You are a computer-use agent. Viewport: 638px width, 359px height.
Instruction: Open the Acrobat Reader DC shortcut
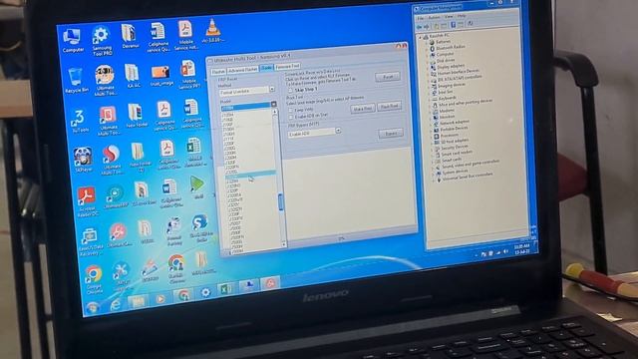click(87, 201)
